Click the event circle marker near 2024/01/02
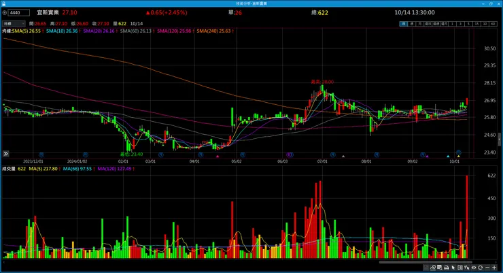Screen dimensions: 503x273 (x=86, y=155)
